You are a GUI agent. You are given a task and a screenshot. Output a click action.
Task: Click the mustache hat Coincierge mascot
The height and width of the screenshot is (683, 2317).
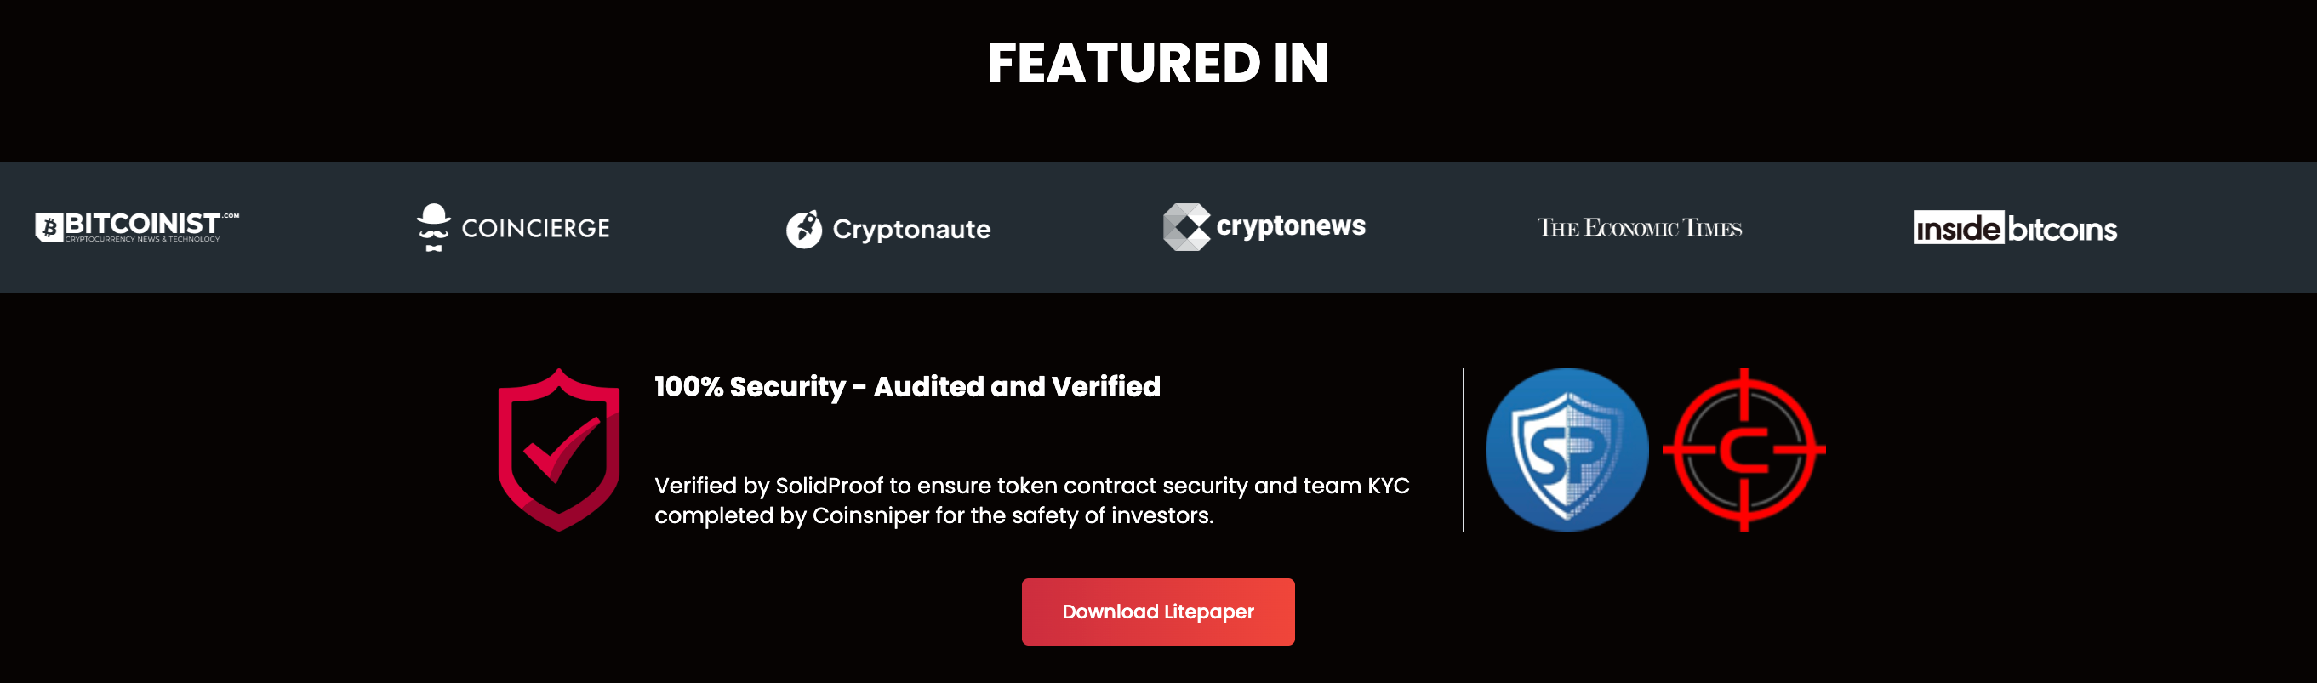pos(434,227)
